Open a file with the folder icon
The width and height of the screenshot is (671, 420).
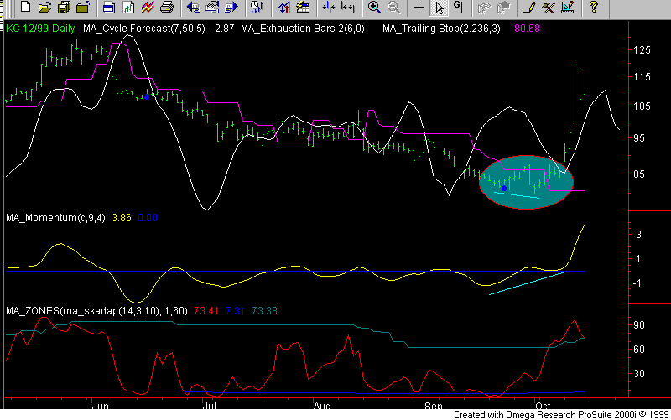[x=44, y=8]
